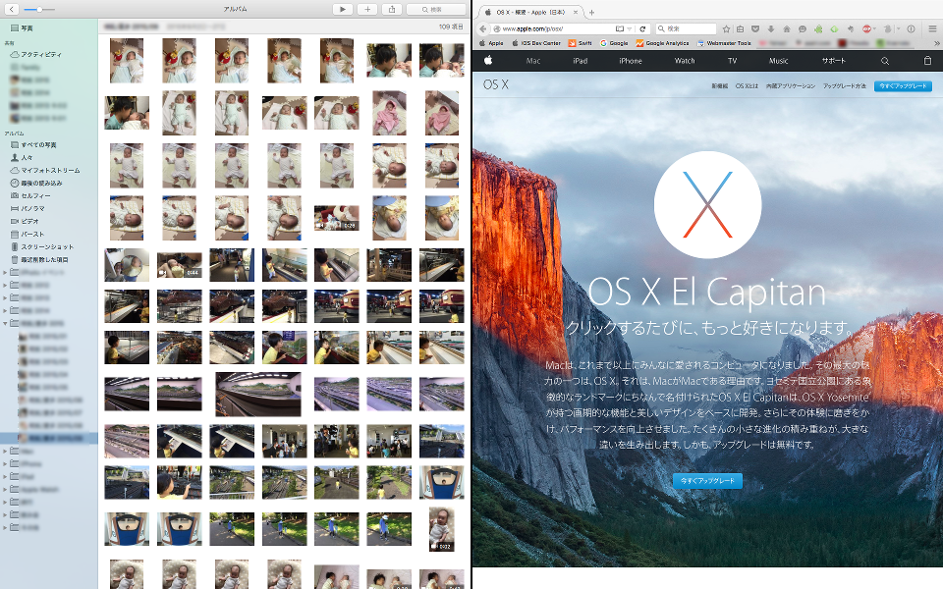The height and width of the screenshot is (589, 943).
Task: Open the セルフィー album
Action: pos(30,196)
